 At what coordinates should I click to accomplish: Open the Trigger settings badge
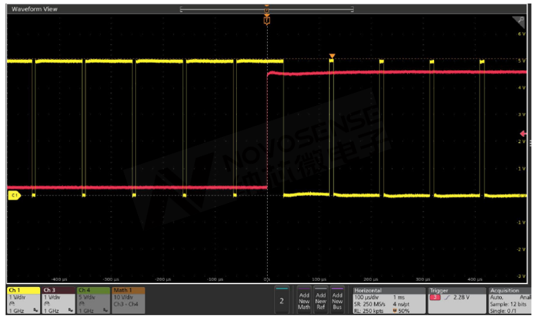(456, 300)
